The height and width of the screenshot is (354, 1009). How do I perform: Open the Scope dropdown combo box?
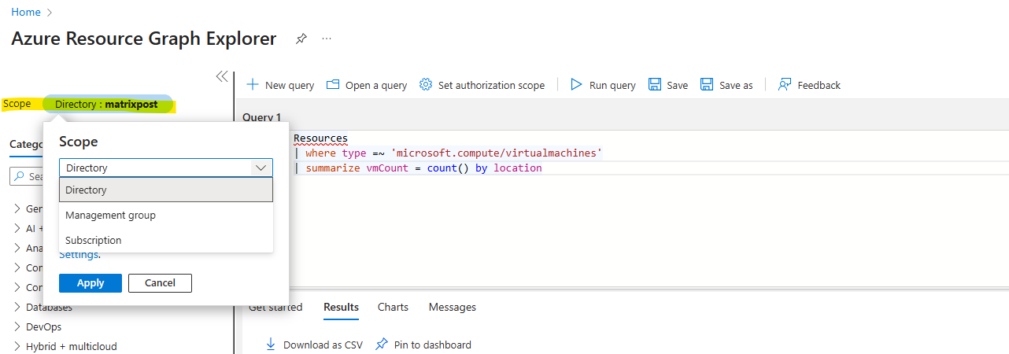pos(166,168)
